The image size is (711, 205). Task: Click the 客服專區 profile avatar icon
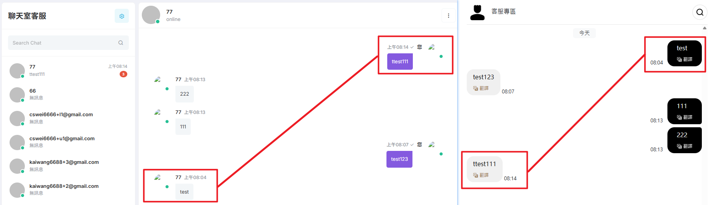click(x=477, y=13)
